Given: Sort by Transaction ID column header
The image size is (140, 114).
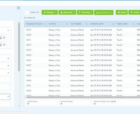Looking at the screenshot, I should [34, 24].
